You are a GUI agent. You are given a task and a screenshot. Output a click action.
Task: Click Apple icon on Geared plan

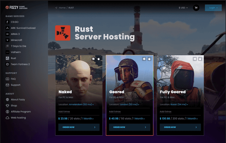149,59
